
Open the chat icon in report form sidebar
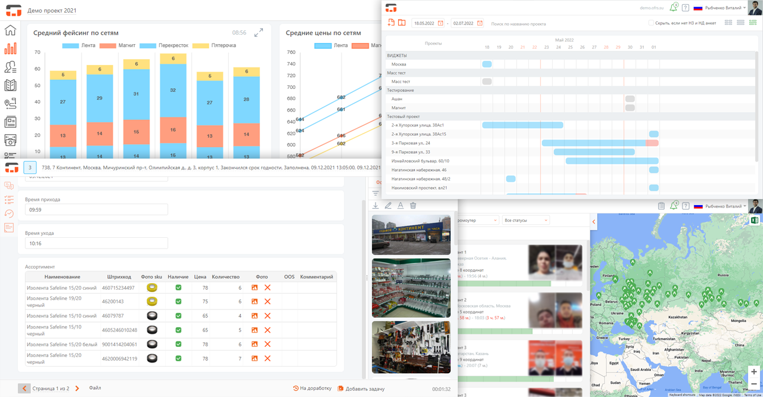pos(9,186)
